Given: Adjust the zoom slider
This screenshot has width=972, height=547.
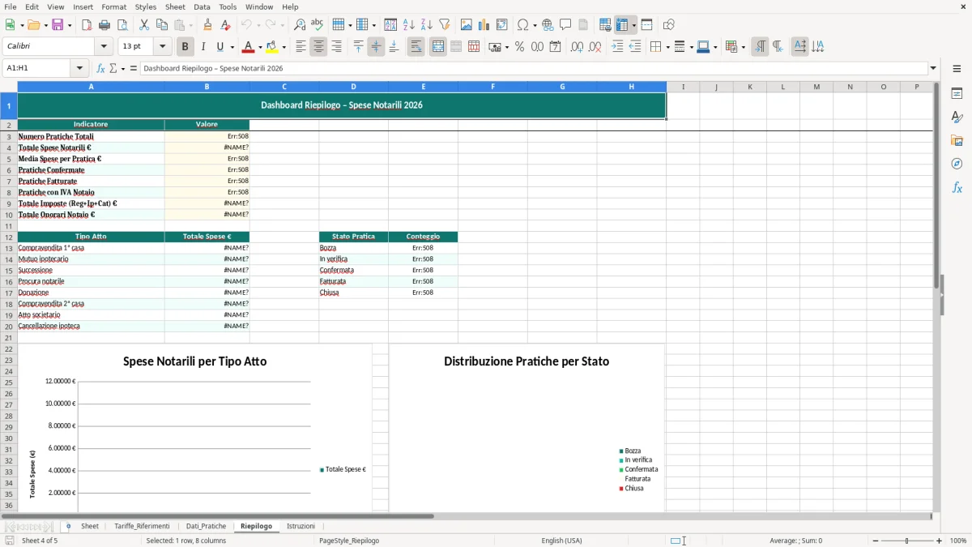Looking at the screenshot, I should 907,541.
